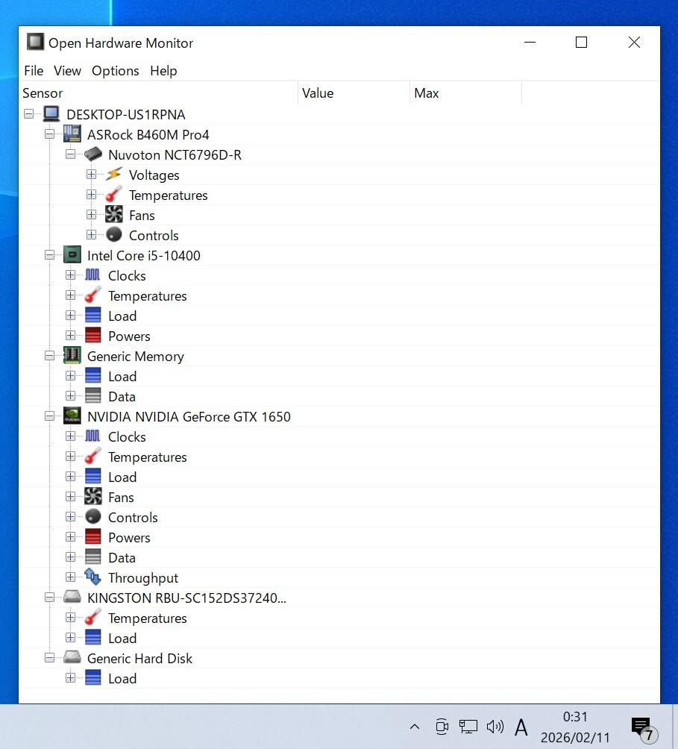Click the taskbar network icon
Viewport: 678px width, 749px height.
(x=468, y=727)
